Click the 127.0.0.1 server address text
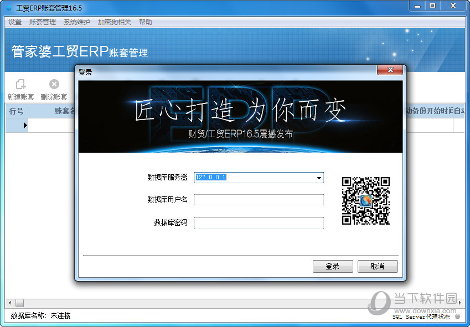This screenshot has width=470, height=327. pos(211,177)
